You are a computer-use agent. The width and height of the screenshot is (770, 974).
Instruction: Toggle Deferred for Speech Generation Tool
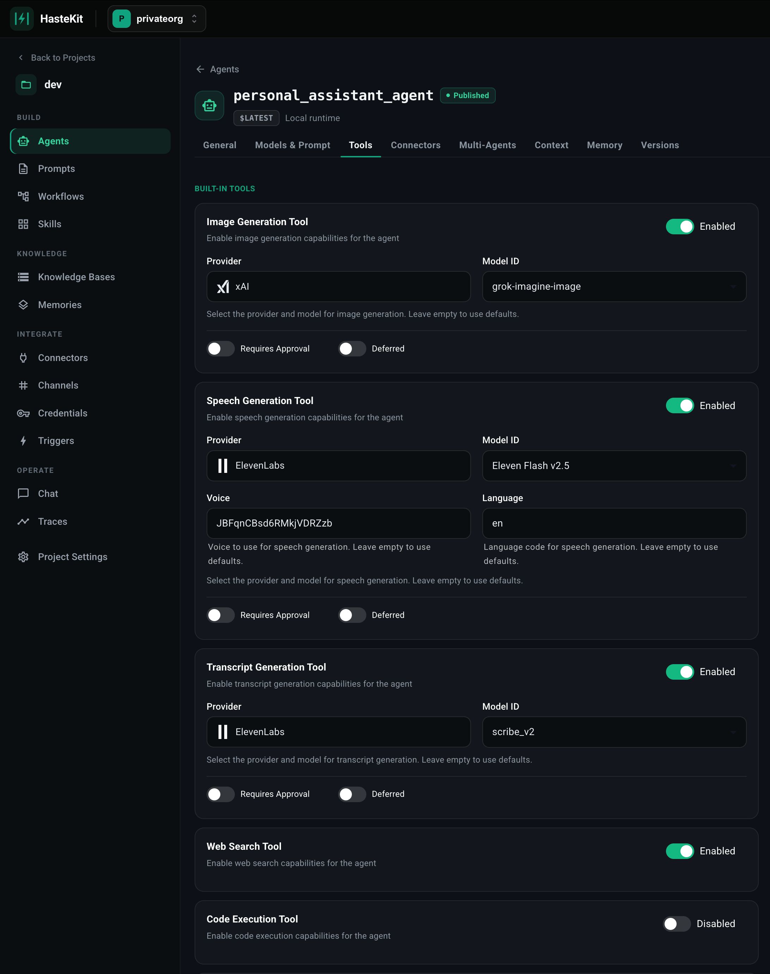click(x=352, y=615)
